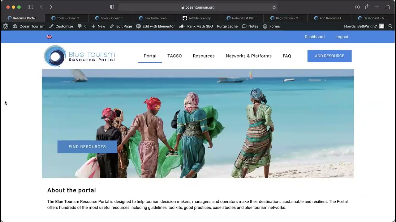Switch to the Wildlife Friendly tab
Image resolution: width=396 pixels, height=222 pixels.
[198, 18]
